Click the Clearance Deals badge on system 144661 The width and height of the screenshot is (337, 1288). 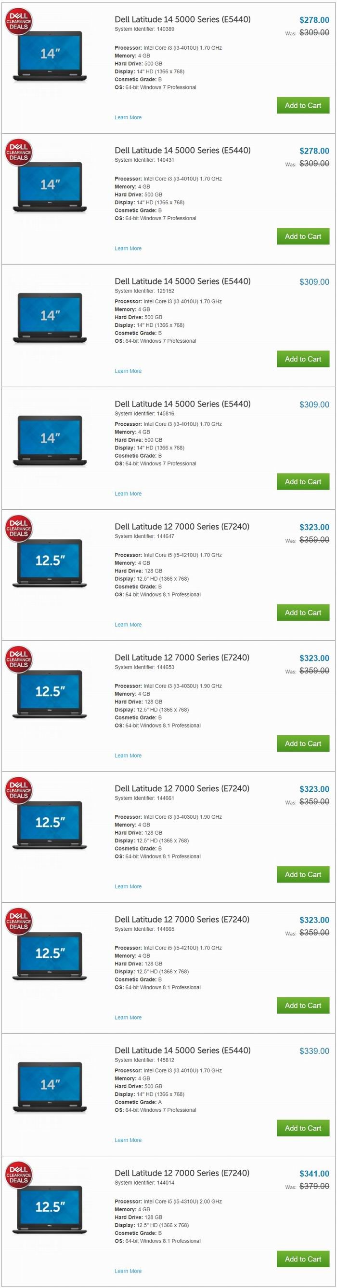(x=19, y=790)
